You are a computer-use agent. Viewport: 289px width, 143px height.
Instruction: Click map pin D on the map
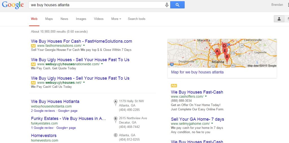[x=224, y=46]
